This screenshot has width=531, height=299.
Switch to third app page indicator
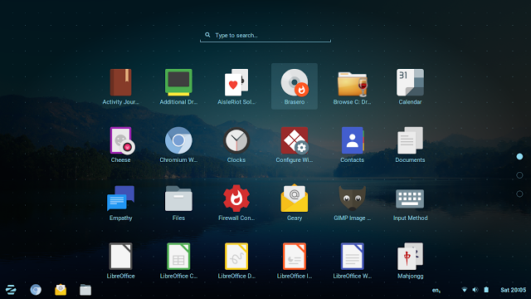pyautogui.click(x=519, y=194)
